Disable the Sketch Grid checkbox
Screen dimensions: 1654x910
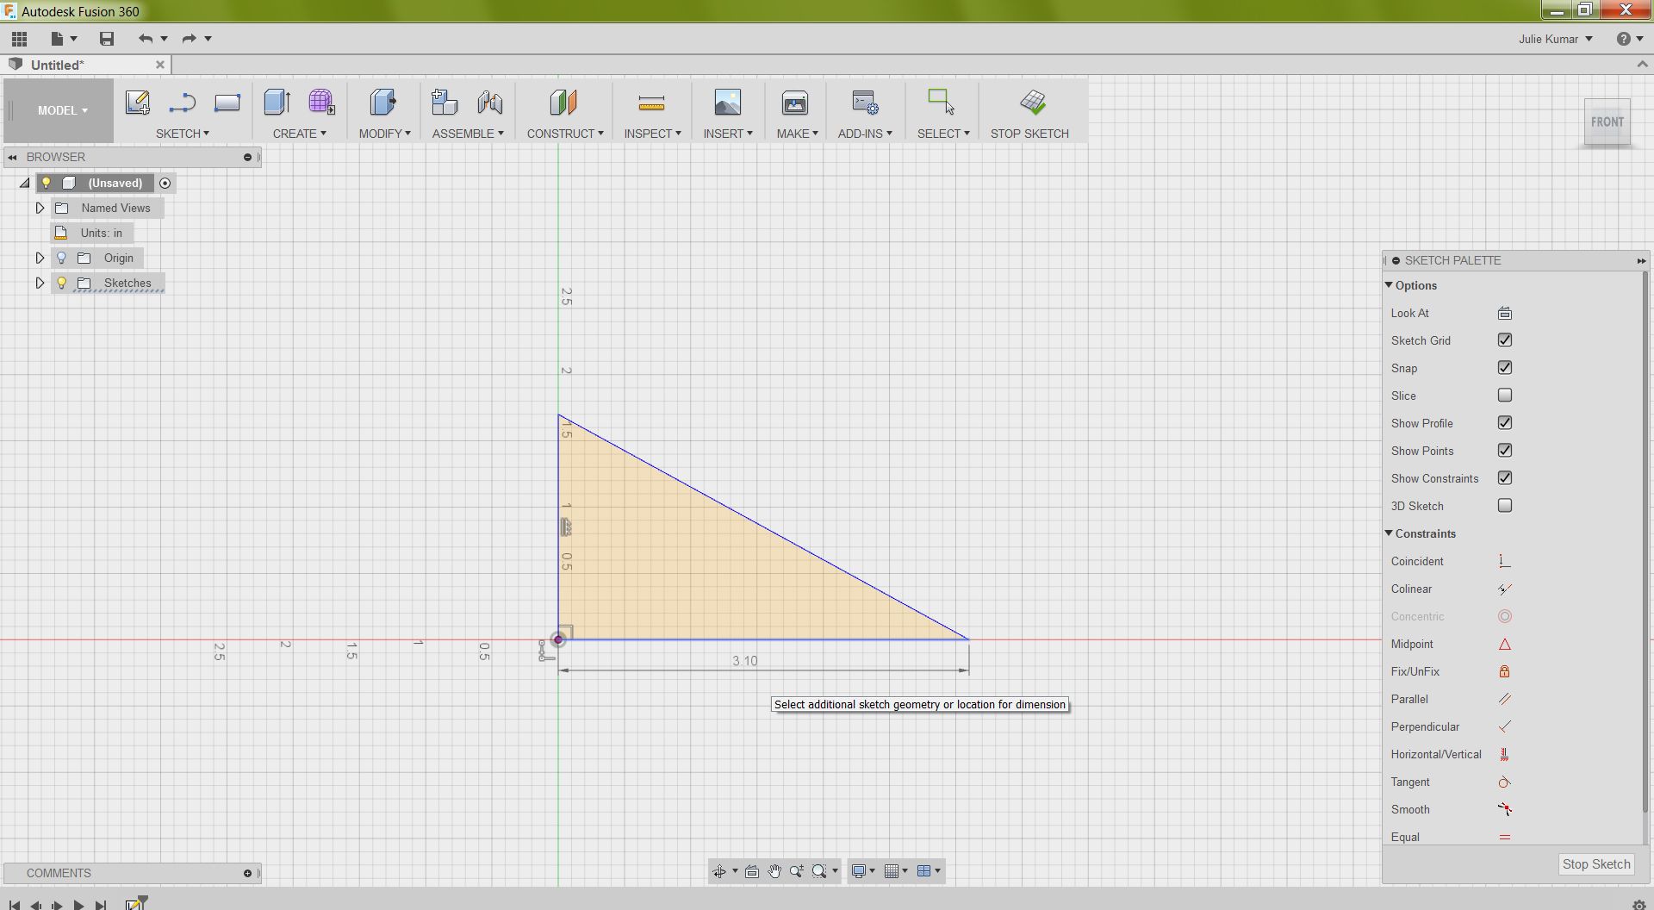coord(1505,340)
